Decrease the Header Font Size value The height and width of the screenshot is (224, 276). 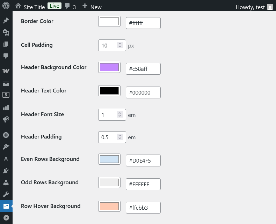tap(120, 117)
